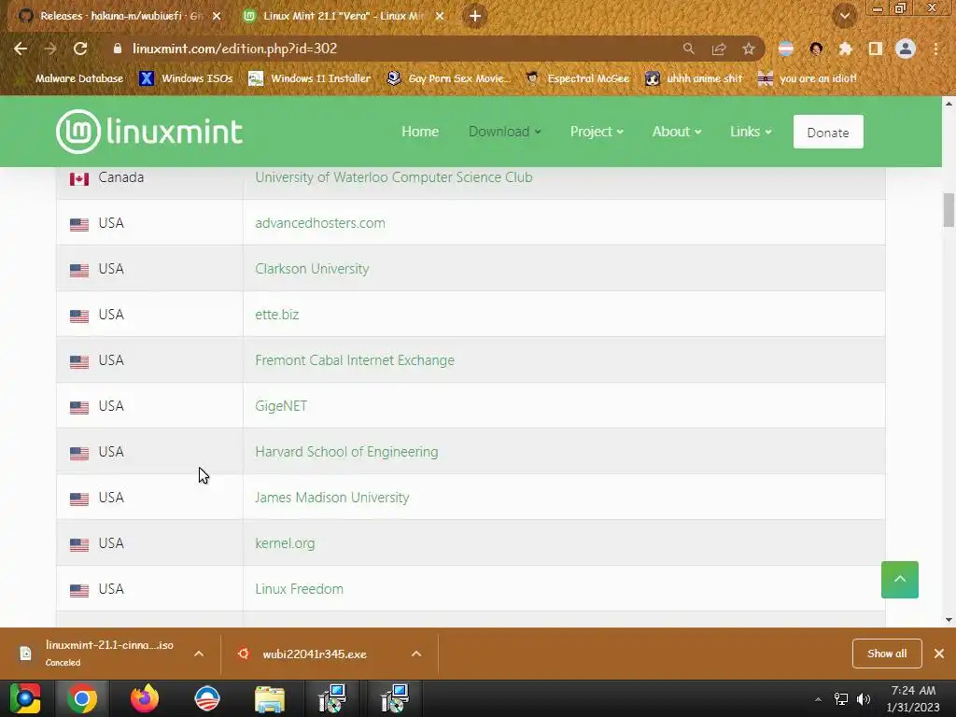Open the Obama-logo app in taskbar
The width and height of the screenshot is (956, 717).
click(206, 698)
